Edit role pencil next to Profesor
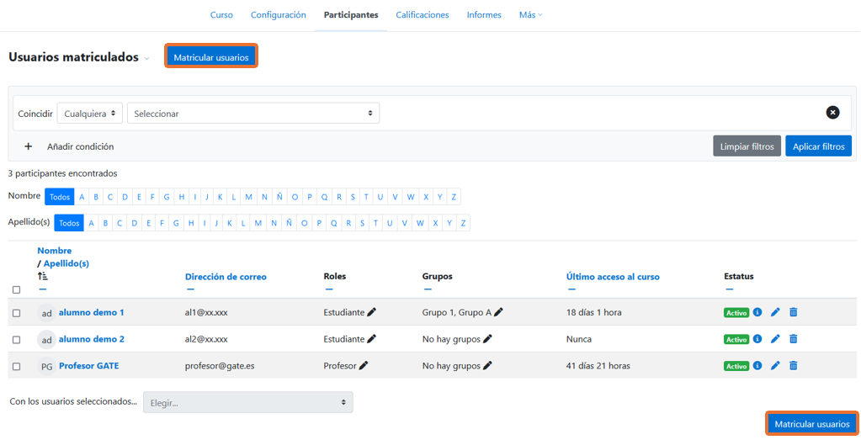 [x=364, y=366]
